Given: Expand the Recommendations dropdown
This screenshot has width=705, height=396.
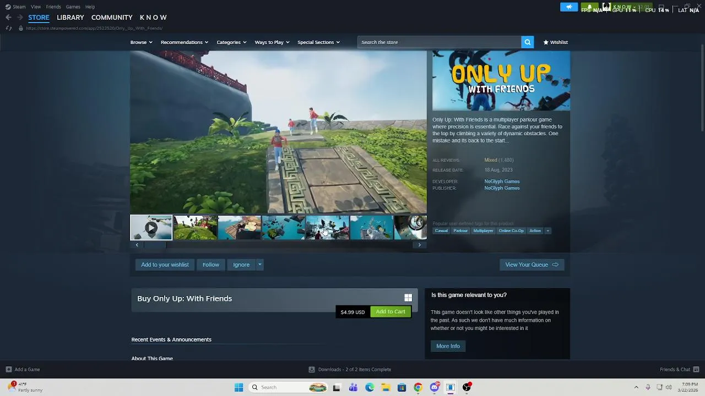Looking at the screenshot, I should (185, 42).
